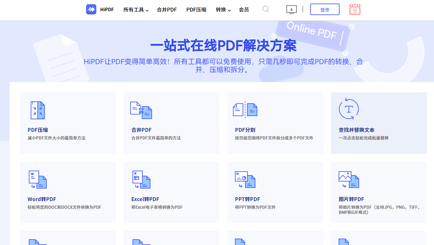
Task: Click the Word转PDF icon
Action: point(38,180)
